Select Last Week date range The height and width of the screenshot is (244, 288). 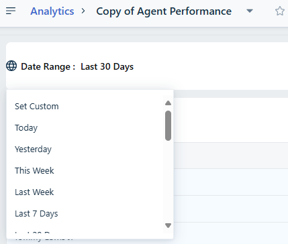[34, 192]
